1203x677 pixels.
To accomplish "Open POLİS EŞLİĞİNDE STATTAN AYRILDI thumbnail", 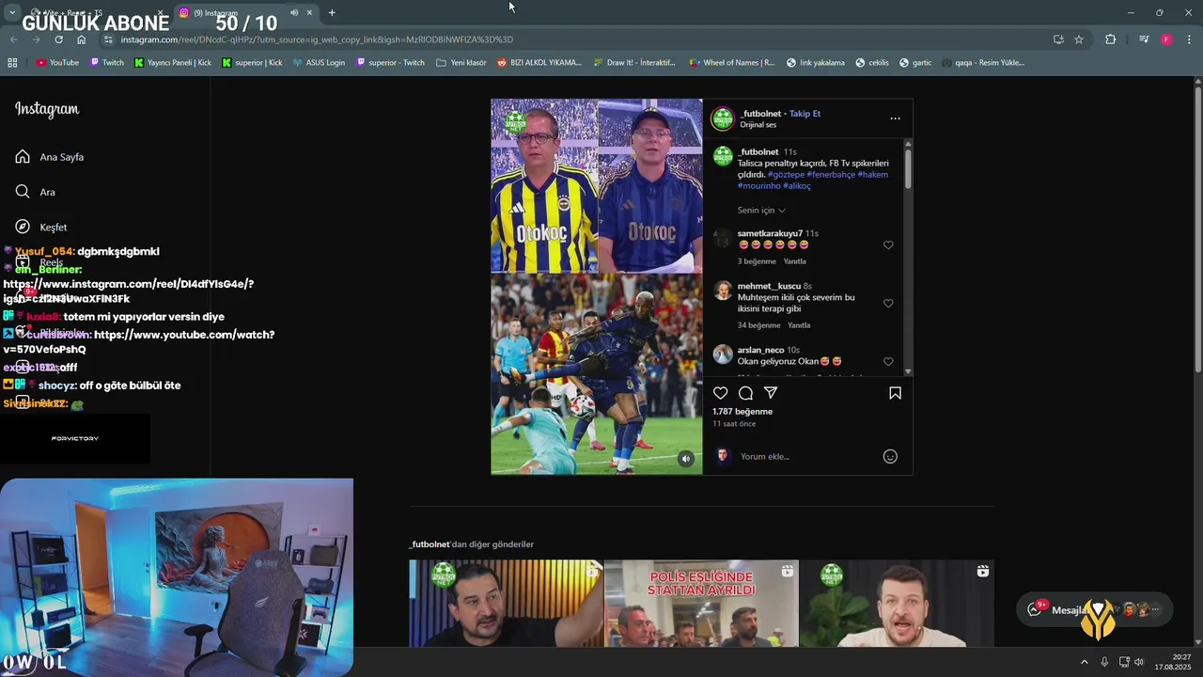I will point(701,604).
